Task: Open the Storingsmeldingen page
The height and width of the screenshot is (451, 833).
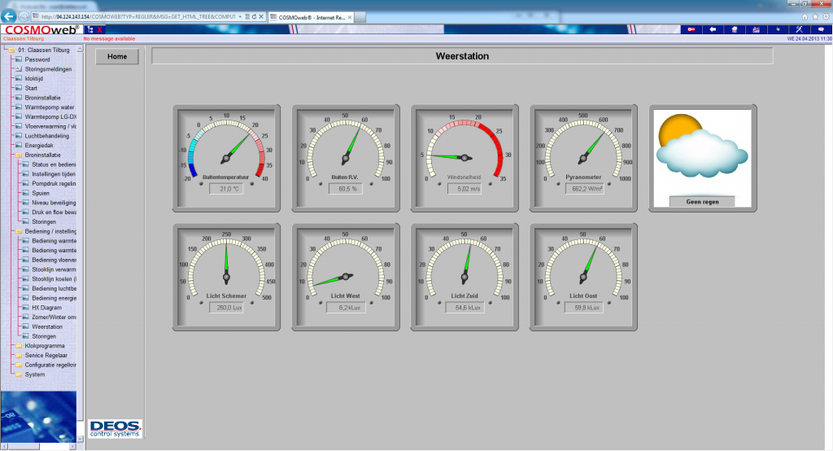Action: [48, 69]
